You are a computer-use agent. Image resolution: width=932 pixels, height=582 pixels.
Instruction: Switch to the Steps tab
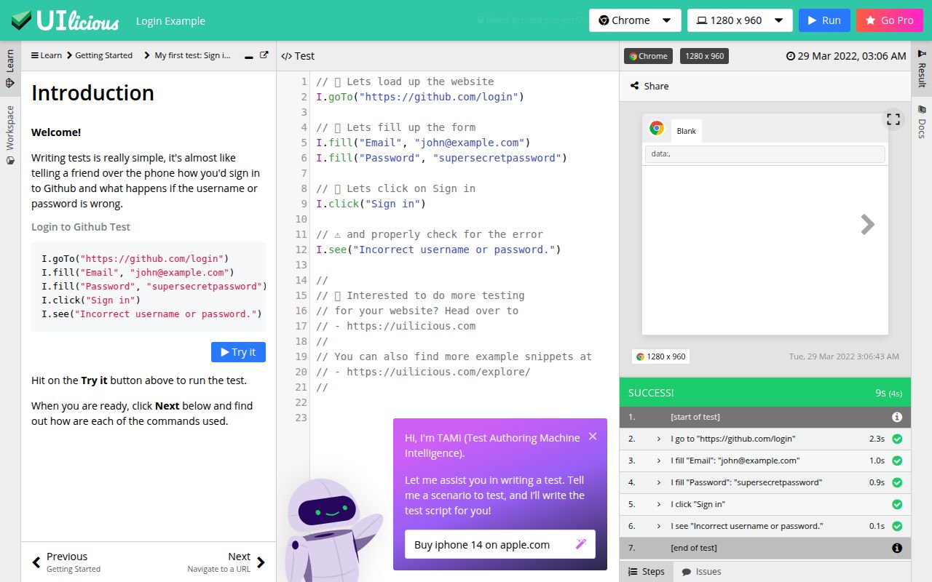[647, 572]
